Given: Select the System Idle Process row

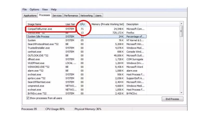Looking at the screenshot, I should [x=87, y=36].
